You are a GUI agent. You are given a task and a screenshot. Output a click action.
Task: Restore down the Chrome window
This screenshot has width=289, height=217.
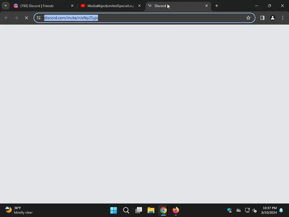(270, 6)
